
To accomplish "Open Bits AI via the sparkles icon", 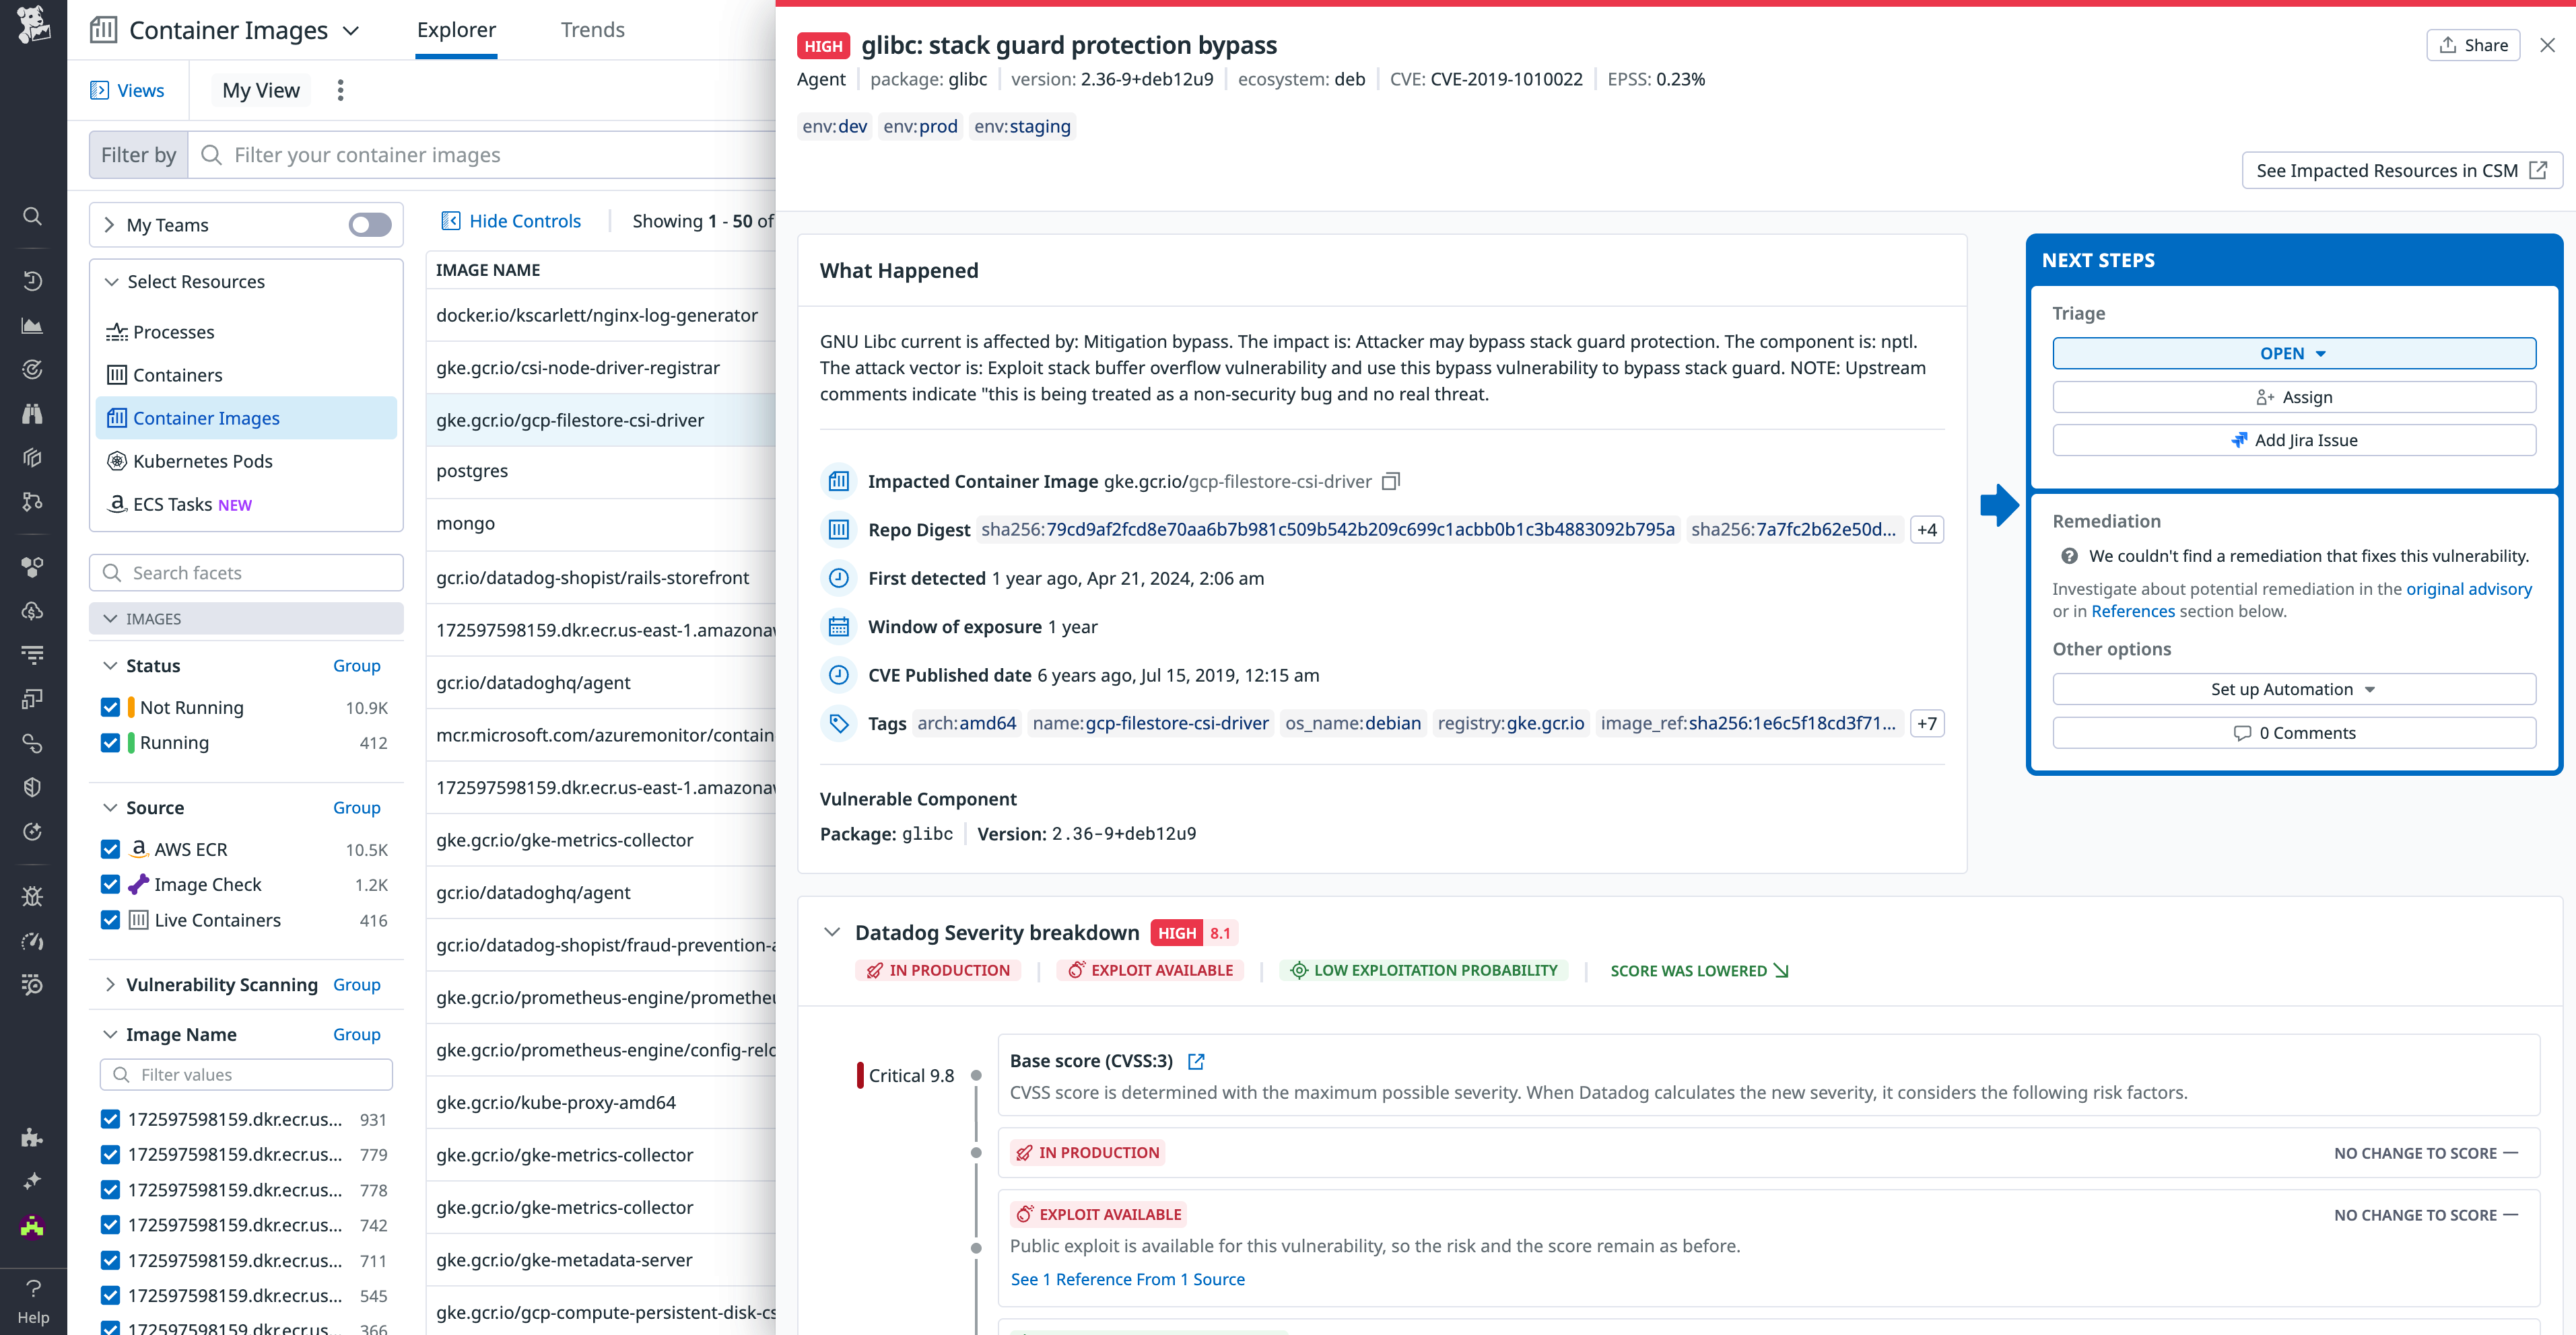I will click(32, 1180).
